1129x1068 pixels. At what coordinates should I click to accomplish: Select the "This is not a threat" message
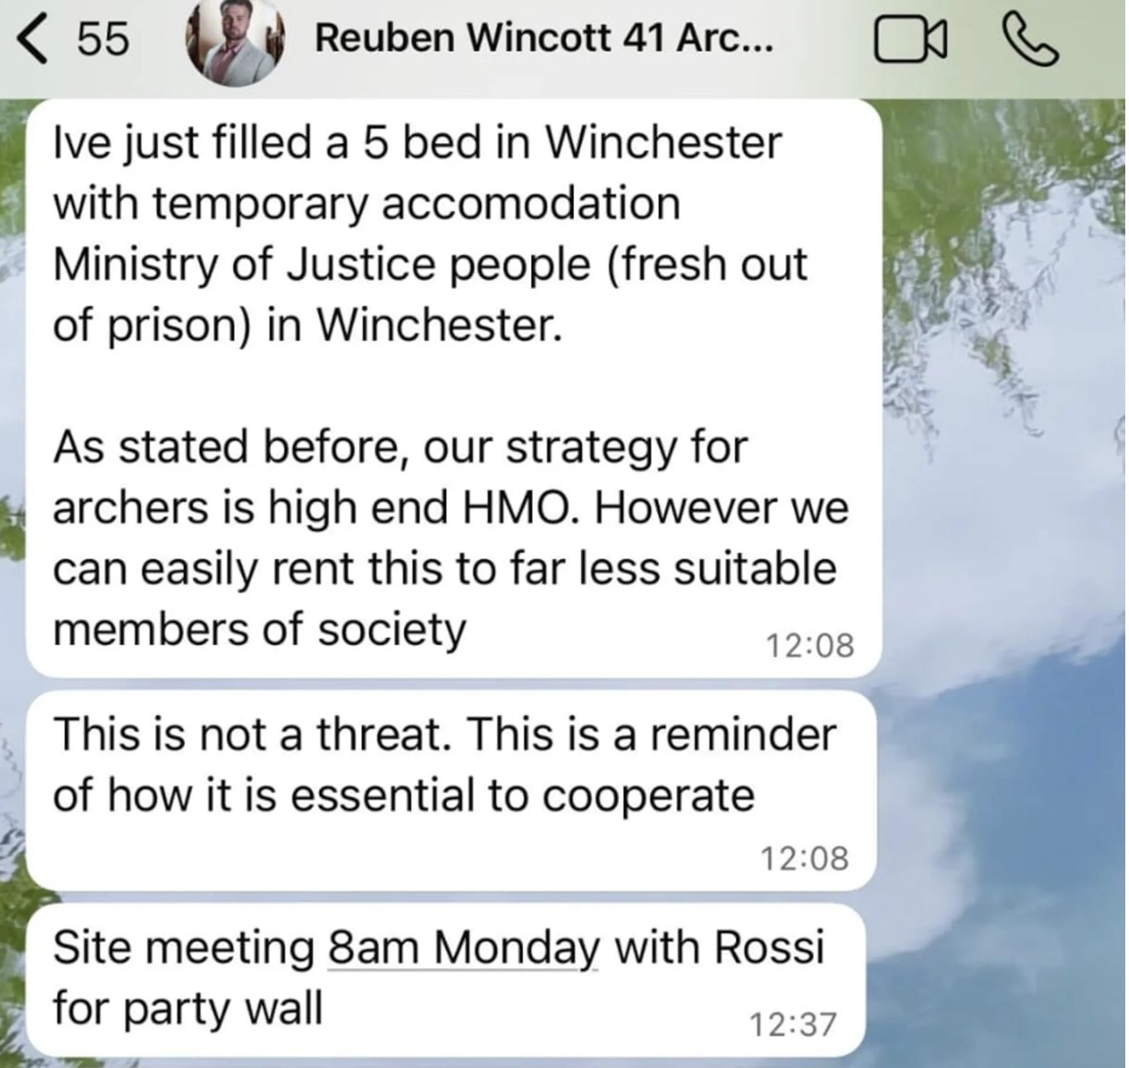point(450,790)
